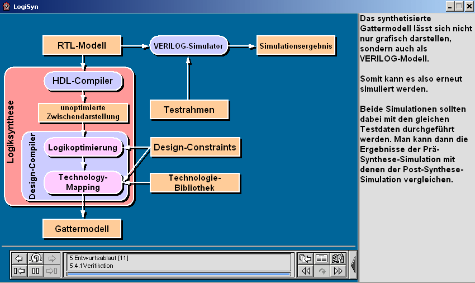Click the 'unoptimierte Zwischendarstellung' box

point(83,112)
